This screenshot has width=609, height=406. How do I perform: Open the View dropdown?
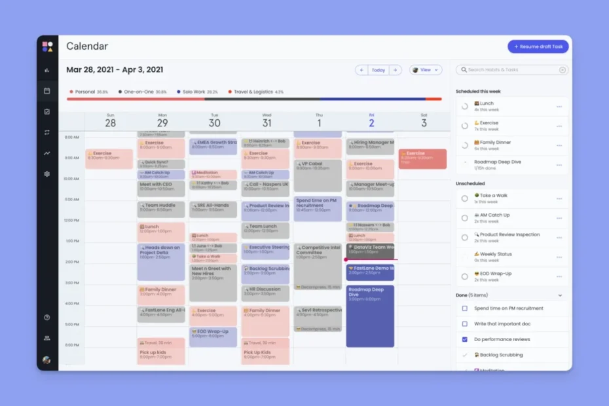point(426,70)
